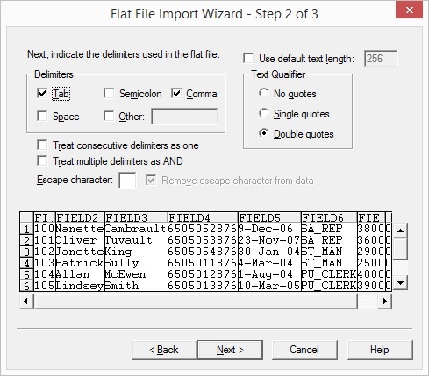Click the Help button
This screenshot has width=429, height=376.
(380, 350)
